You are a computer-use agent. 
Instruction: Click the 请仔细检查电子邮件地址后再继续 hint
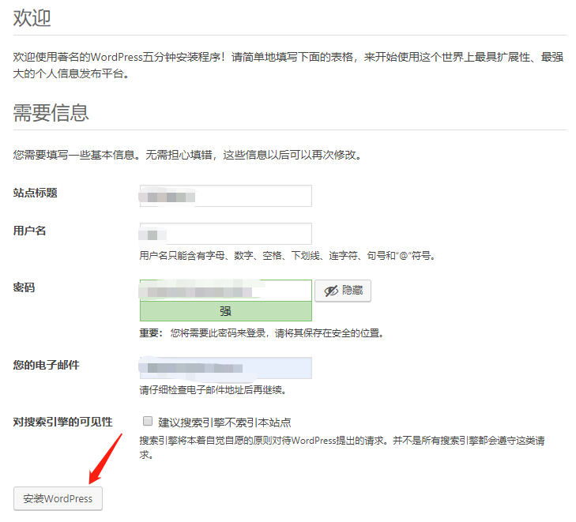(x=213, y=389)
